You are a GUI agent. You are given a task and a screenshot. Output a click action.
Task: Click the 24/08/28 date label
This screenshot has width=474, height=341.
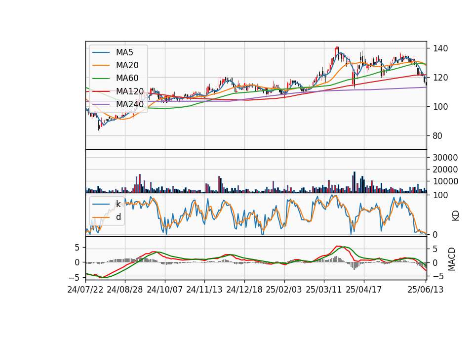(x=125, y=290)
